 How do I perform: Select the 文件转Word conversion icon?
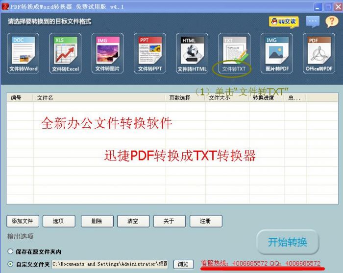pos(23,53)
